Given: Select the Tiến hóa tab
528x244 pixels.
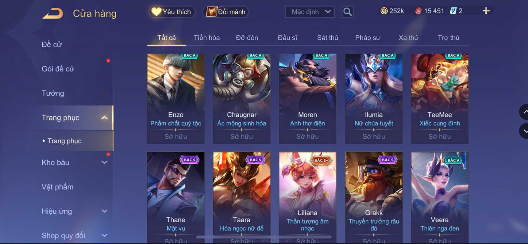Looking at the screenshot, I should [206, 38].
